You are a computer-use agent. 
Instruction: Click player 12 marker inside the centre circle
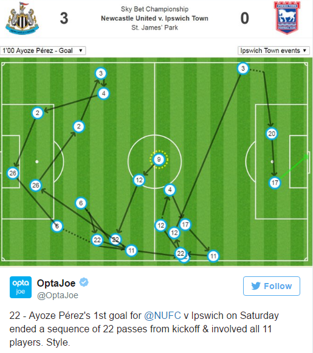tap(139, 180)
